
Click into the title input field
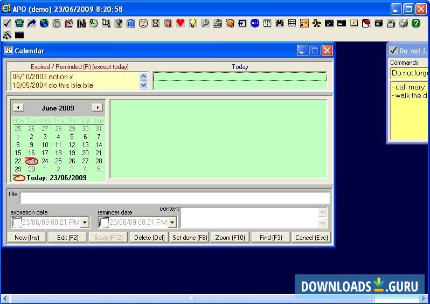175,198
